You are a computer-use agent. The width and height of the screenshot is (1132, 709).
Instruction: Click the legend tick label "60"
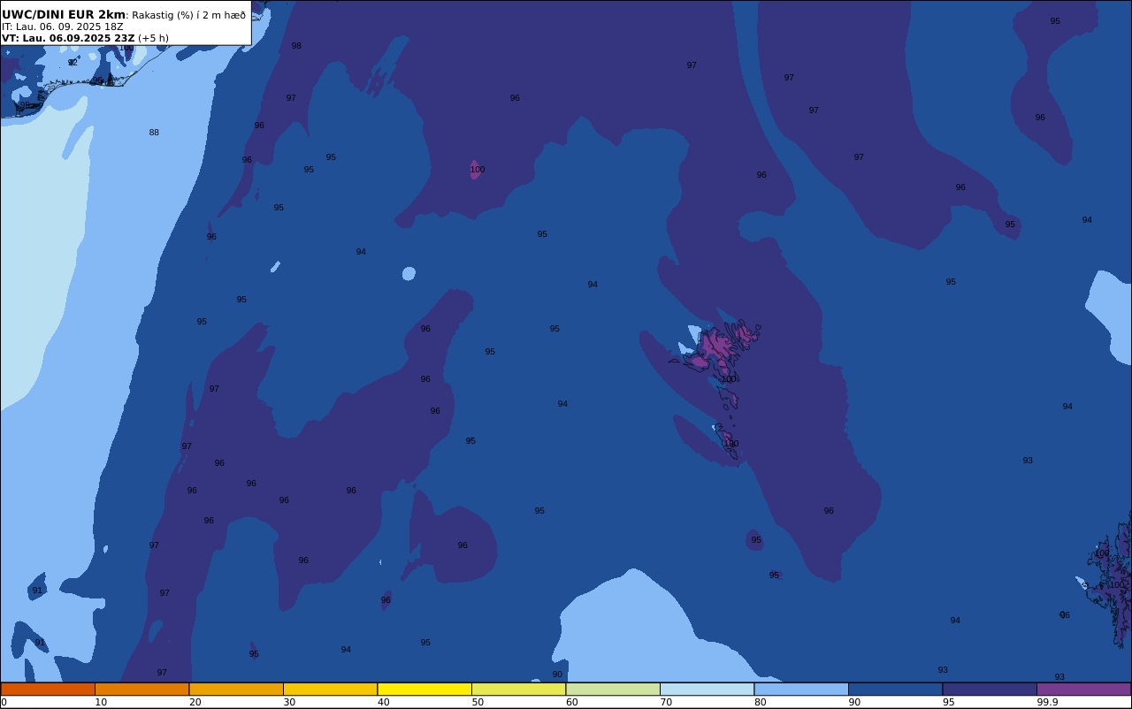coord(571,702)
